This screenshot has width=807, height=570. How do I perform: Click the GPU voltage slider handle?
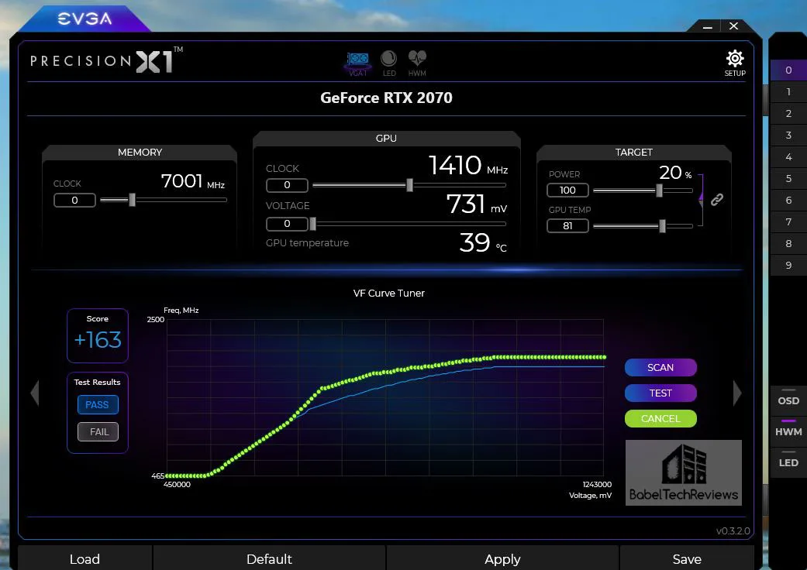(312, 224)
